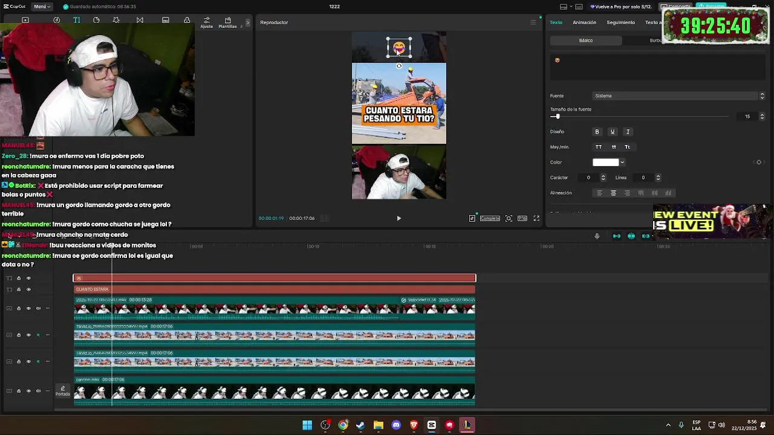Click the font size slider handle
The image size is (774, 435).
(558, 117)
